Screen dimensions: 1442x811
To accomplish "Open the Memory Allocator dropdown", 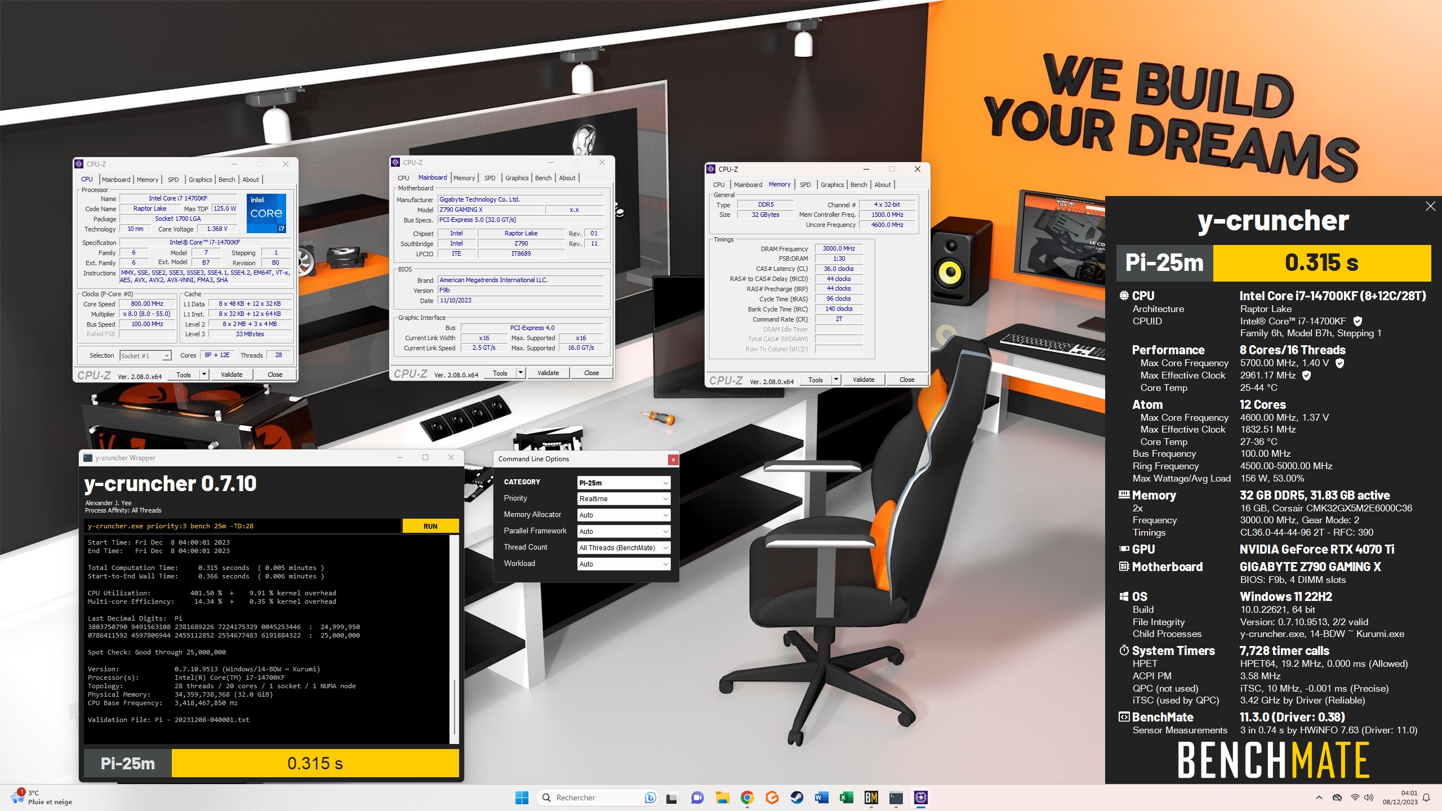I will (624, 515).
